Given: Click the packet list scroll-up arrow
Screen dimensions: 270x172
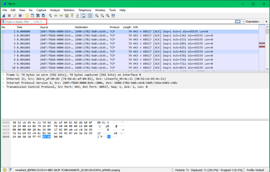Looking at the screenshot, I should point(267,27).
